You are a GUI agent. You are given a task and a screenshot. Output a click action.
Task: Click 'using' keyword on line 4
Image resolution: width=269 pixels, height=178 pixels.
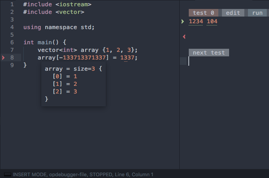coord(32,27)
